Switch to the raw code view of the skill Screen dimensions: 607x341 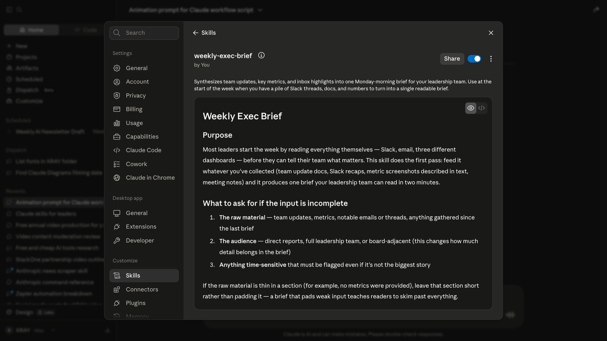481,108
